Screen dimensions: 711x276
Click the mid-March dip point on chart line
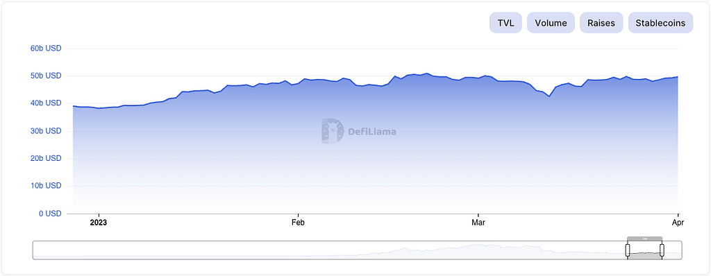549,96
